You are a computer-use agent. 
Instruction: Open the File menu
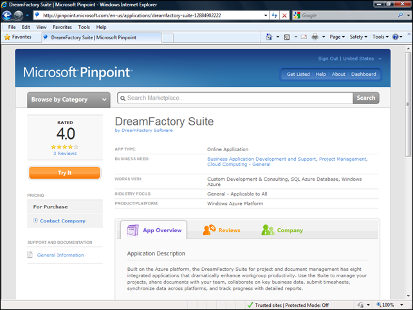click(12, 27)
